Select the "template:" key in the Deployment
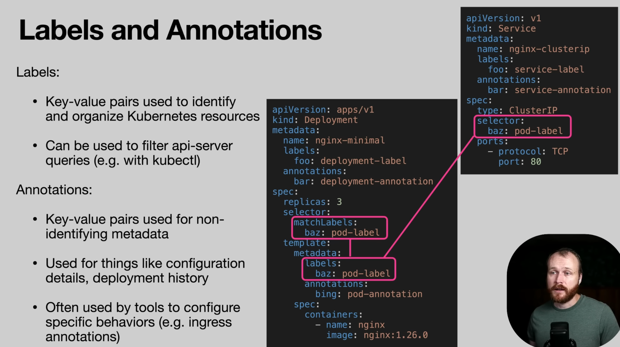The height and width of the screenshot is (347, 620). click(307, 243)
